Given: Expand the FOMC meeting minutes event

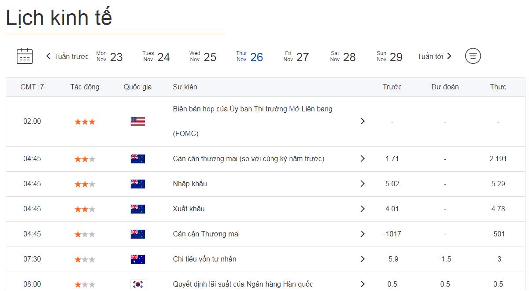Looking at the screenshot, I should pos(363,121).
